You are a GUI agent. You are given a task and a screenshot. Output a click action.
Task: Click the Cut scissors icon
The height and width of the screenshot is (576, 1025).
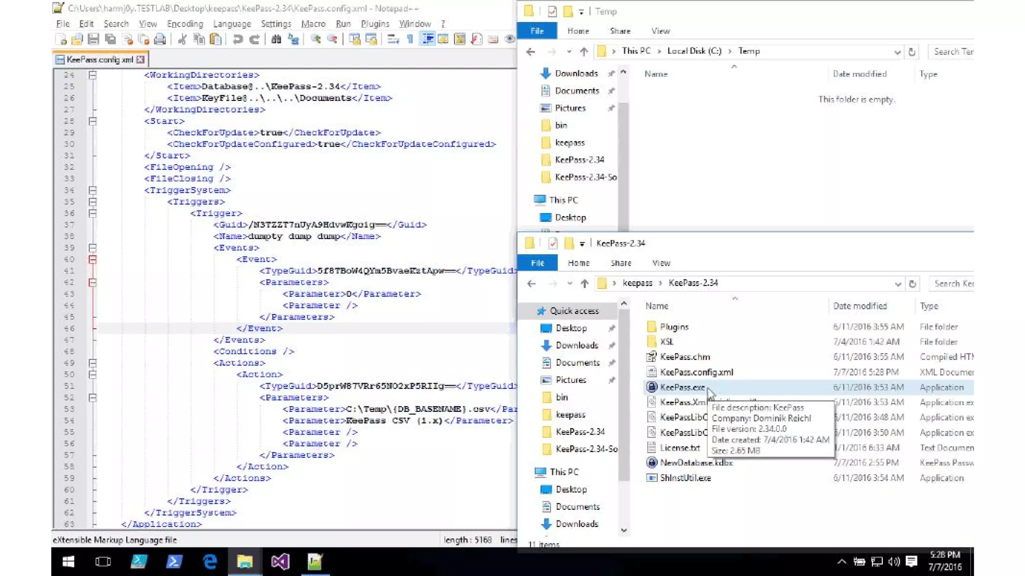click(x=182, y=39)
